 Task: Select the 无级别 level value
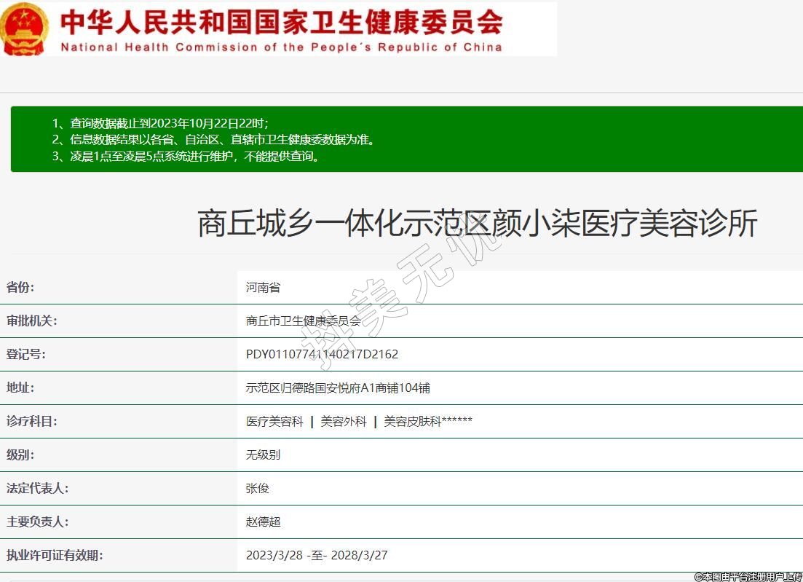pos(263,455)
